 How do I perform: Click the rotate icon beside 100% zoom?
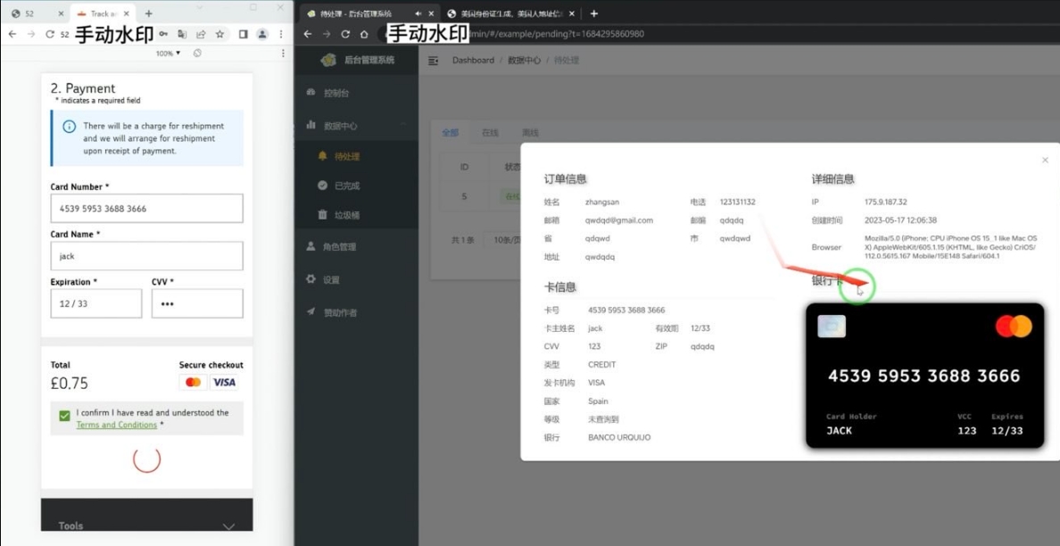point(196,53)
